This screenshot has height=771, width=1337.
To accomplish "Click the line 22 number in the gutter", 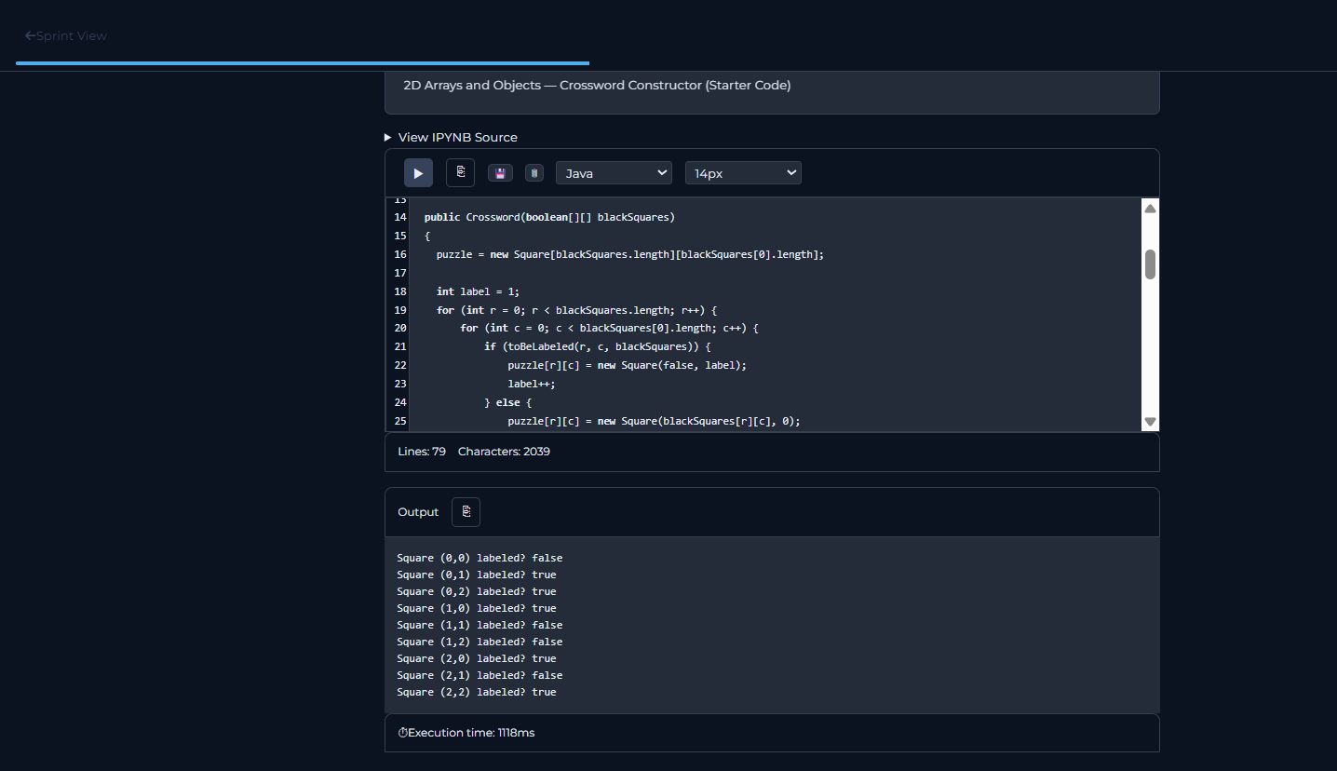I will tap(399, 365).
